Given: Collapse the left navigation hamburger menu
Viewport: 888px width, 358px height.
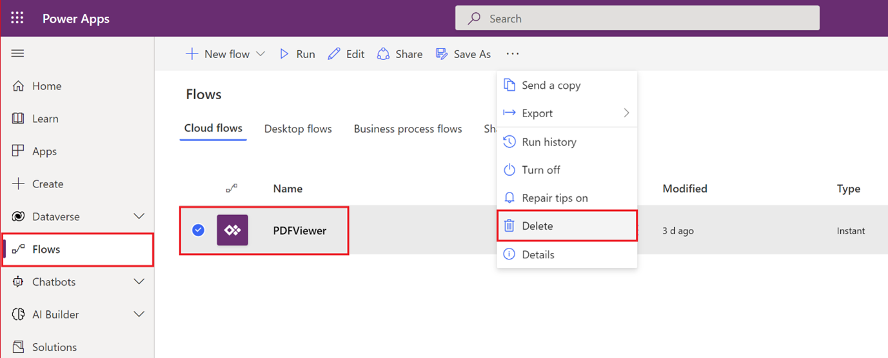Looking at the screenshot, I should tap(17, 53).
